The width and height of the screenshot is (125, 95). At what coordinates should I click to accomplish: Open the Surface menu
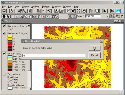click(45, 7)
